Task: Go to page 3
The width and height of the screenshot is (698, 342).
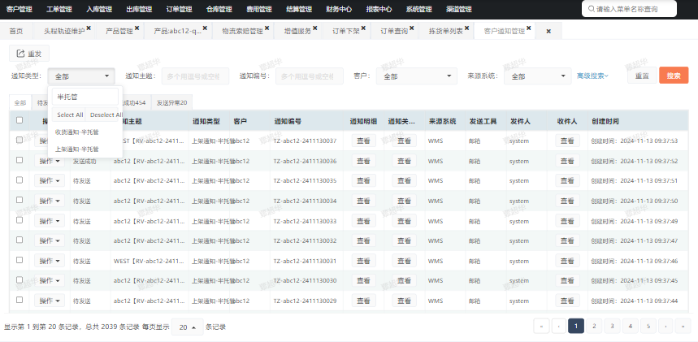Action: [612, 327]
